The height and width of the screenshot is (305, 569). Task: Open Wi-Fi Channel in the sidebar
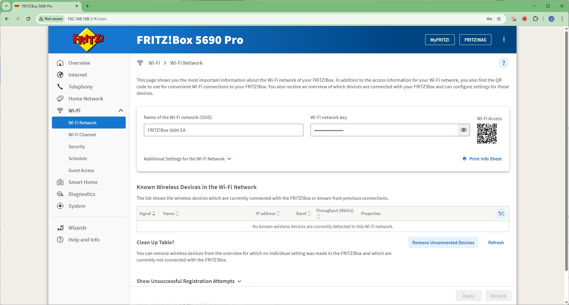pyautogui.click(x=82, y=135)
